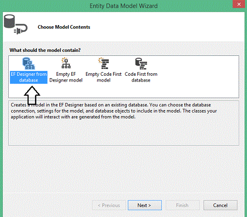Click the model description text box

coord(124,123)
